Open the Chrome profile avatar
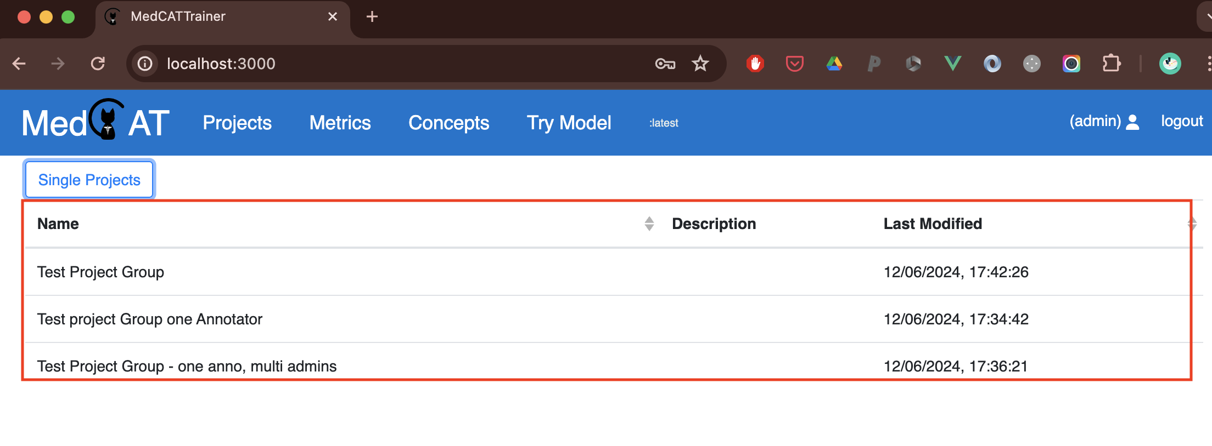 pyautogui.click(x=1170, y=64)
